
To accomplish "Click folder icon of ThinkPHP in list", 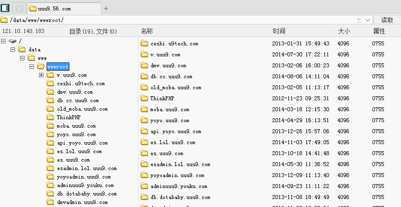I will (144, 98).
